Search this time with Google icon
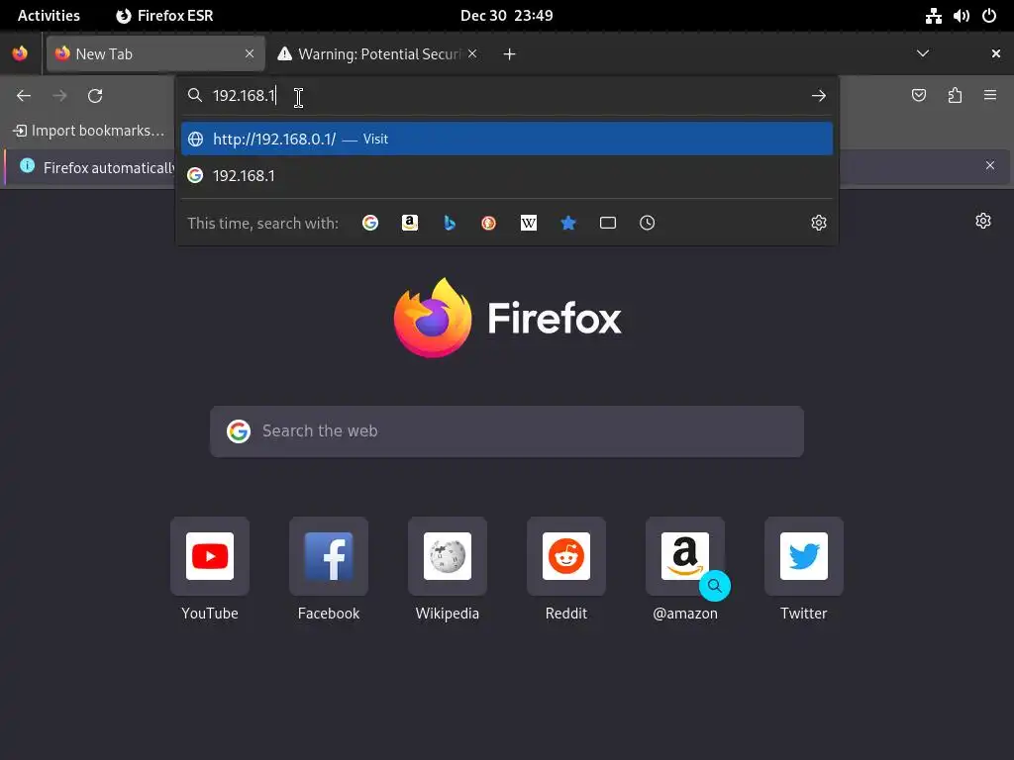The image size is (1014, 760). point(370,223)
